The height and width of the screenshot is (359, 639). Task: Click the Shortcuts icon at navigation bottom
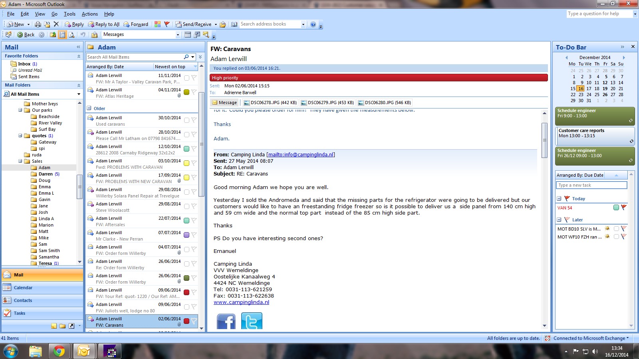coord(71,326)
